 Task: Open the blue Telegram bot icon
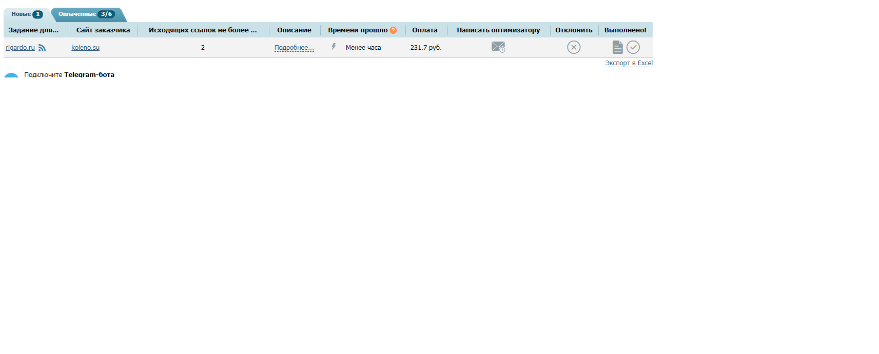click(11, 75)
